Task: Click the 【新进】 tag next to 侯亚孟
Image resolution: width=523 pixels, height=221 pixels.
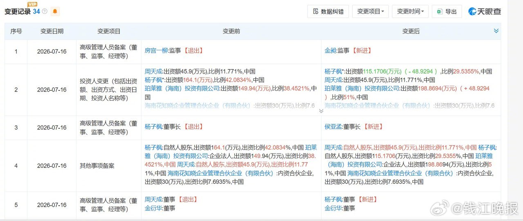Action: pos(373,127)
